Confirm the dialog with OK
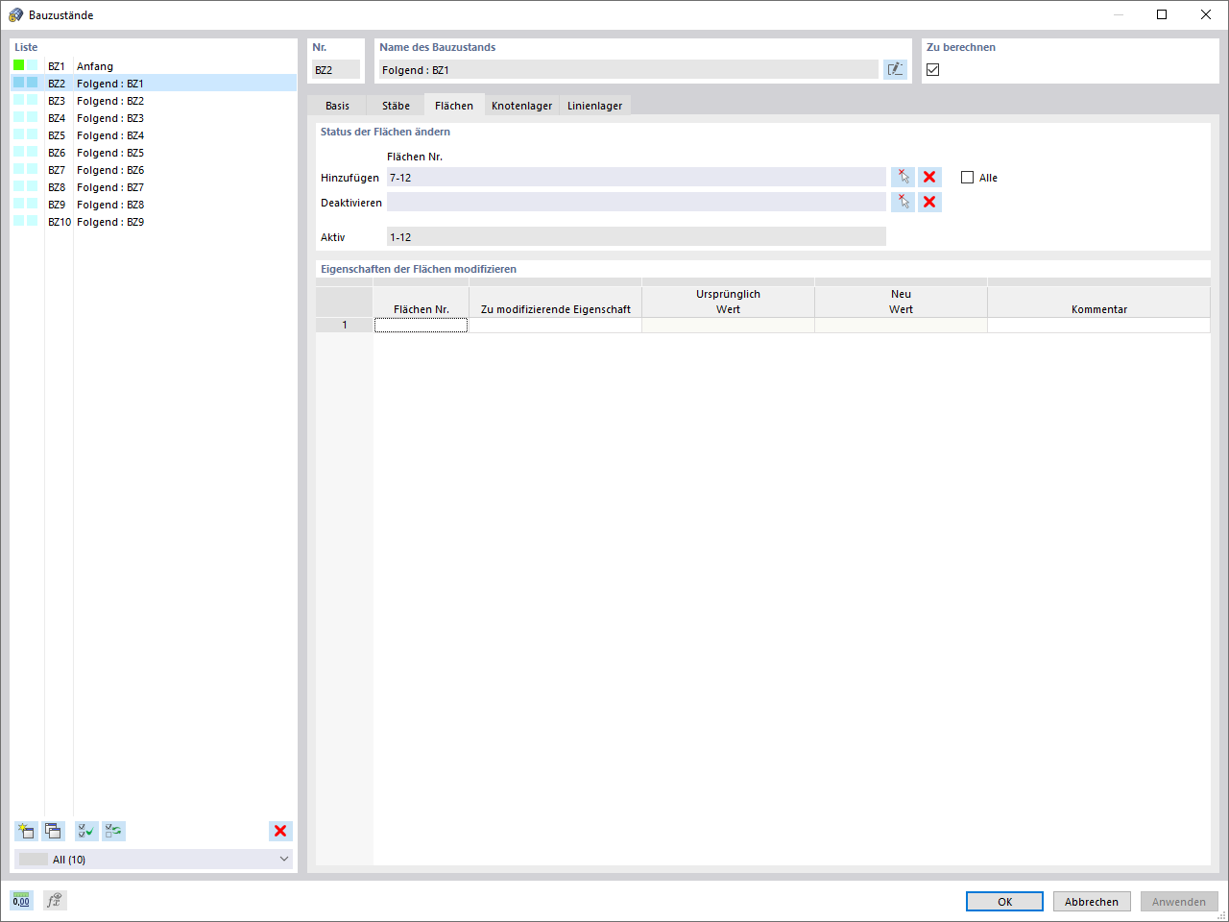 tap(1004, 902)
